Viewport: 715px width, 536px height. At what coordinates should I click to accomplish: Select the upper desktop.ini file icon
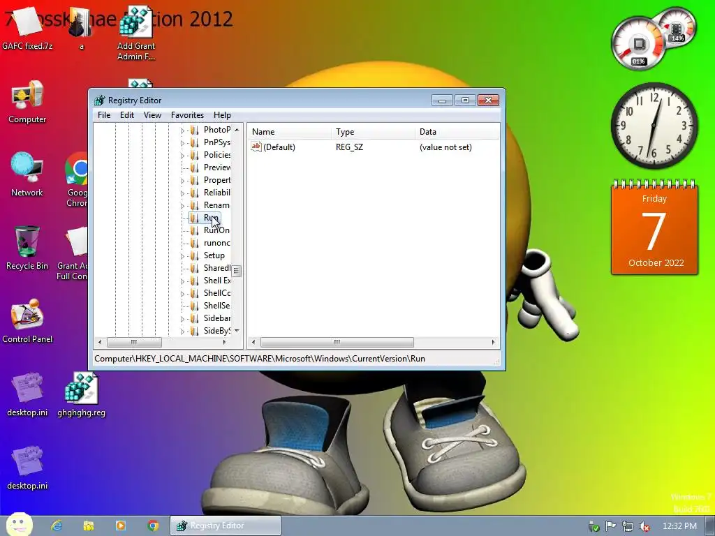click(x=27, y=394)
